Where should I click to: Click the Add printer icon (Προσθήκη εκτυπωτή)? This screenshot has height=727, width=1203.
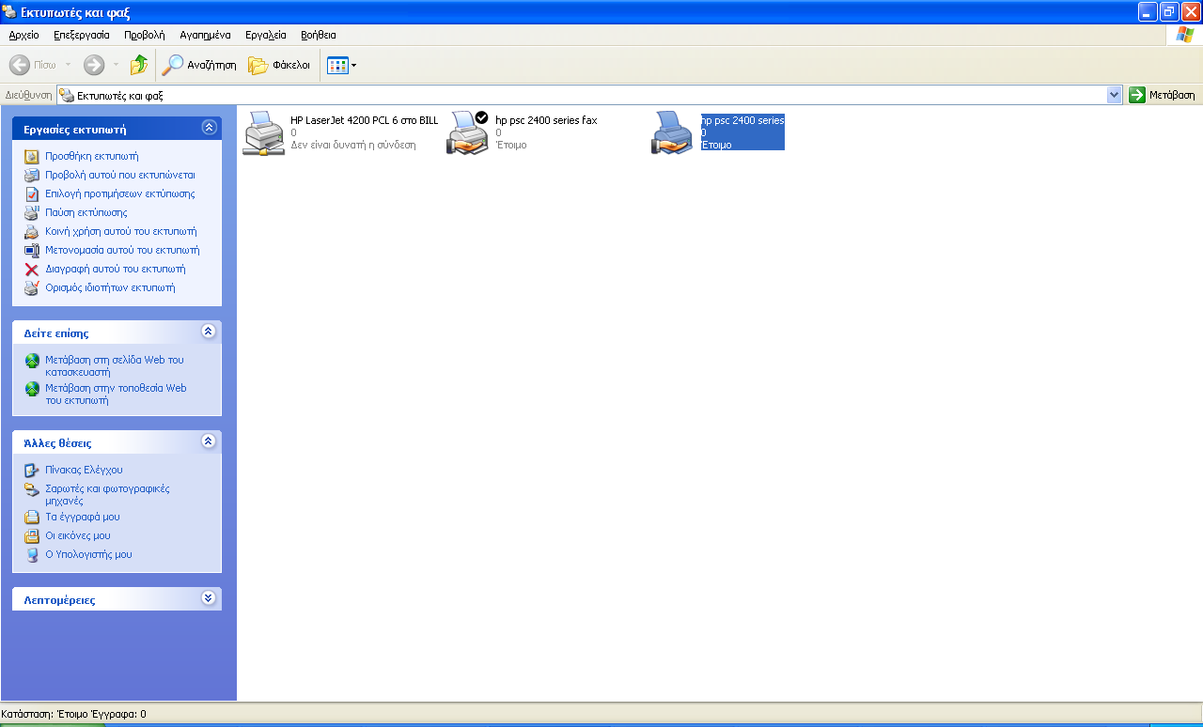[32, 156]
